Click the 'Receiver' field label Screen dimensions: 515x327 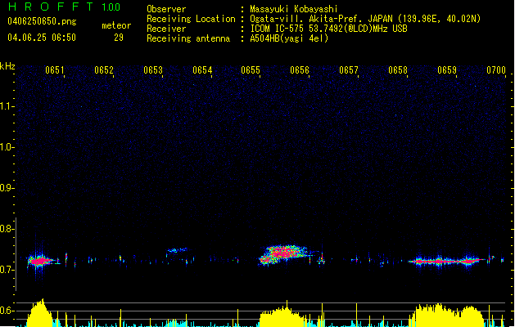point(166,29)
